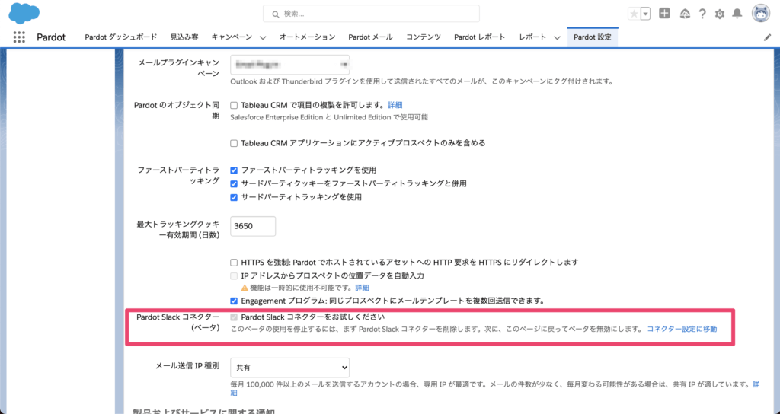The image size is (780, 414).
Task: Toggle サードパーティクッキーを併用 checkbox
Action: (x=234, y=184)
